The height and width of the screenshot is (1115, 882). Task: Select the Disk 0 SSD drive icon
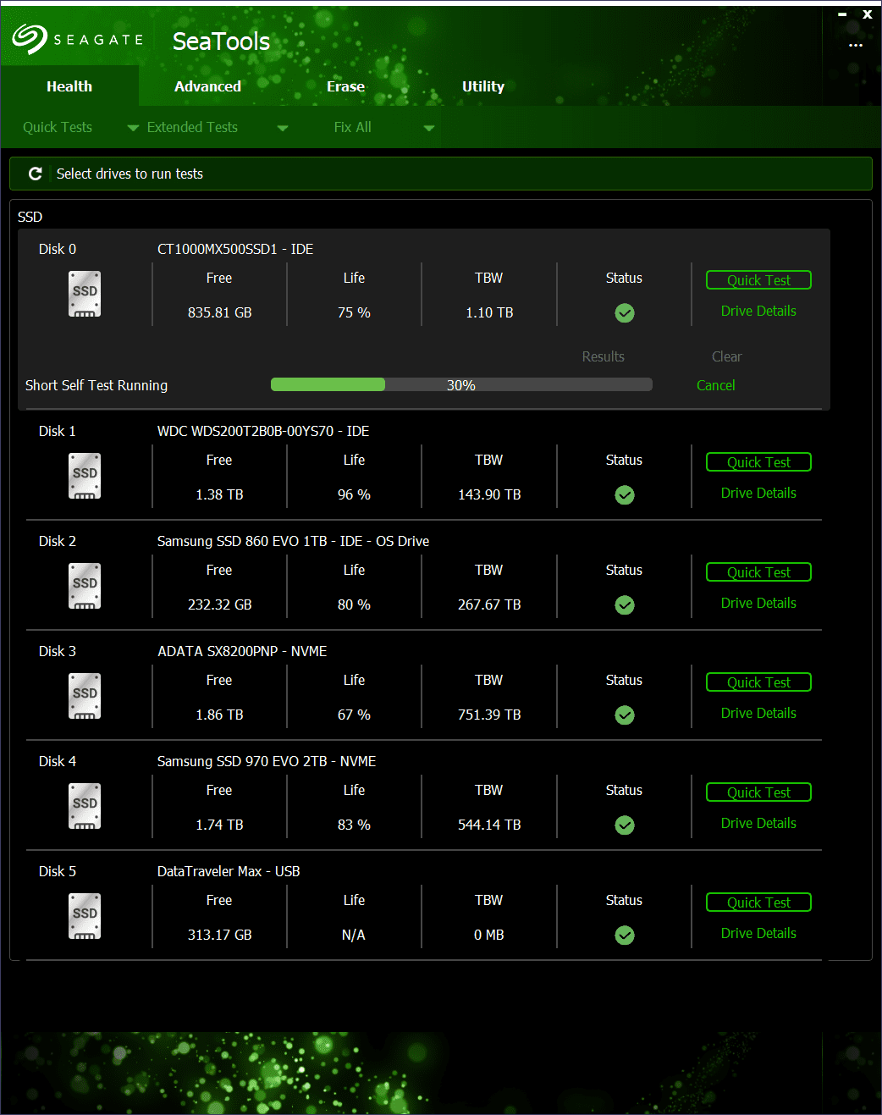[85, 294]
